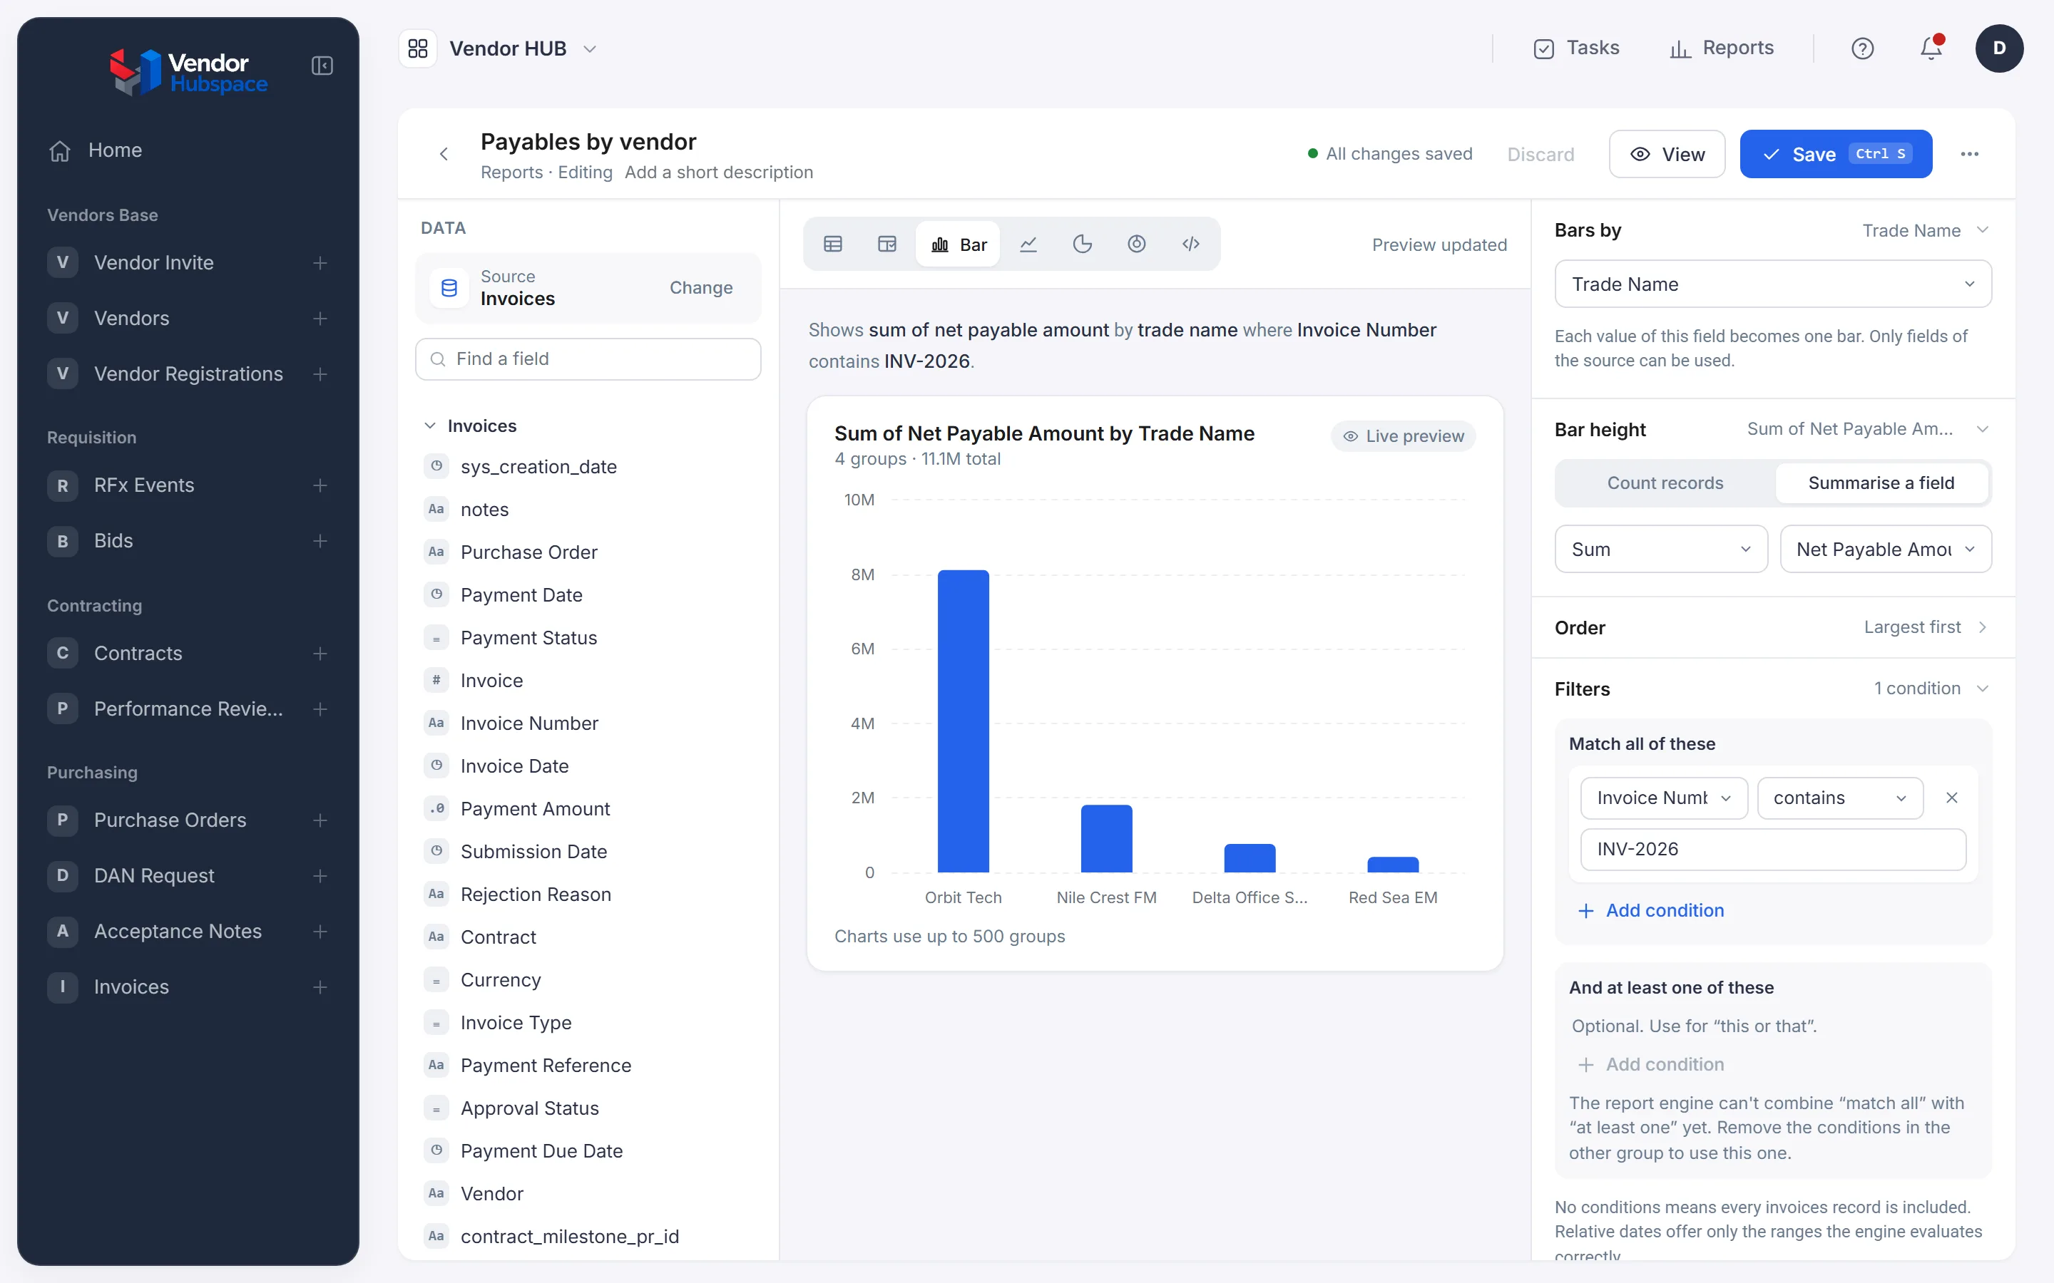Add new Contracts record with plus
2054x1283 pixels.
pos(320,654)
